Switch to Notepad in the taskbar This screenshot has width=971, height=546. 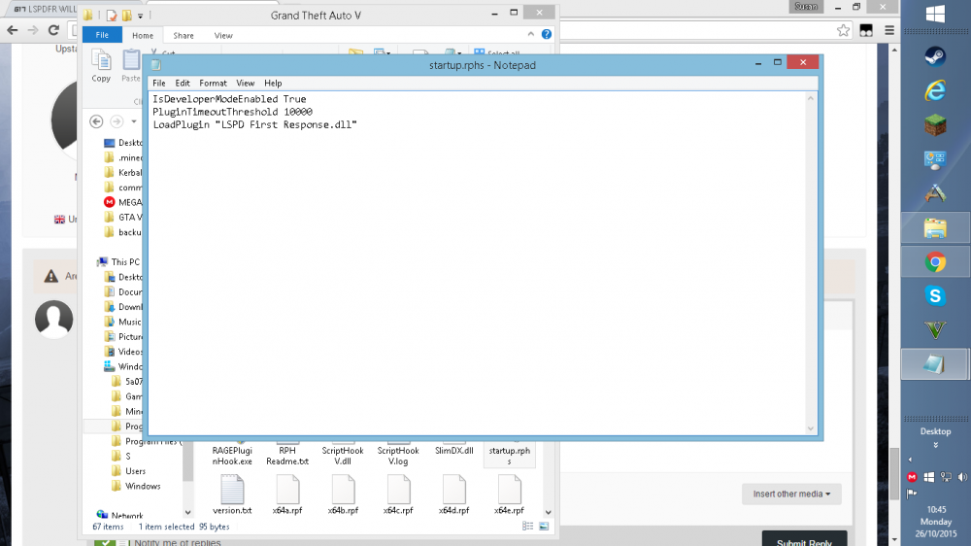tap(935, 364)
